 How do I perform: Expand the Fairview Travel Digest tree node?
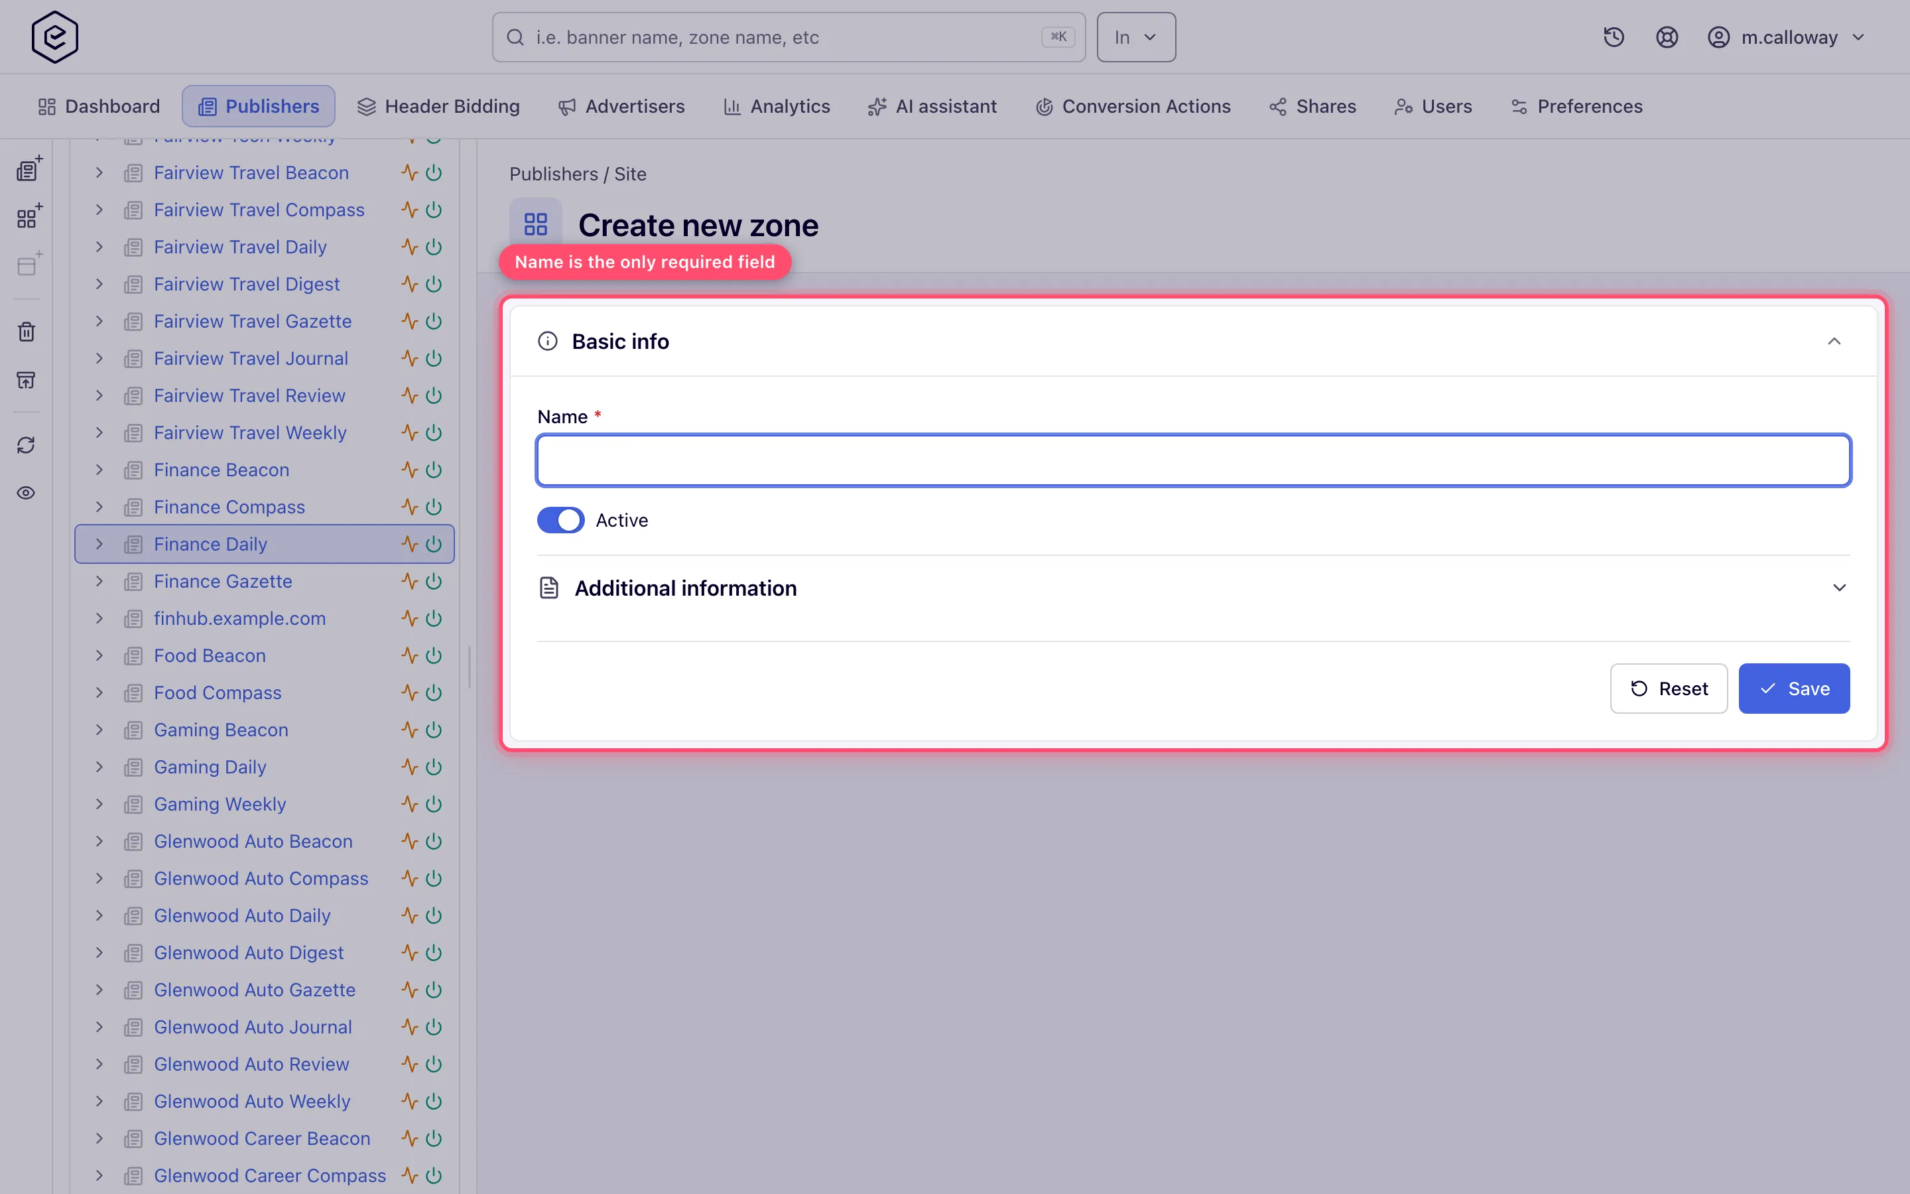point(99,285)
